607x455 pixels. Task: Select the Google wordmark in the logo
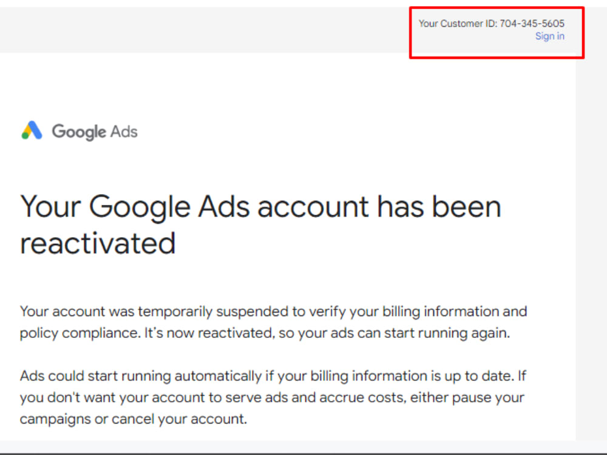click(80, 131)
